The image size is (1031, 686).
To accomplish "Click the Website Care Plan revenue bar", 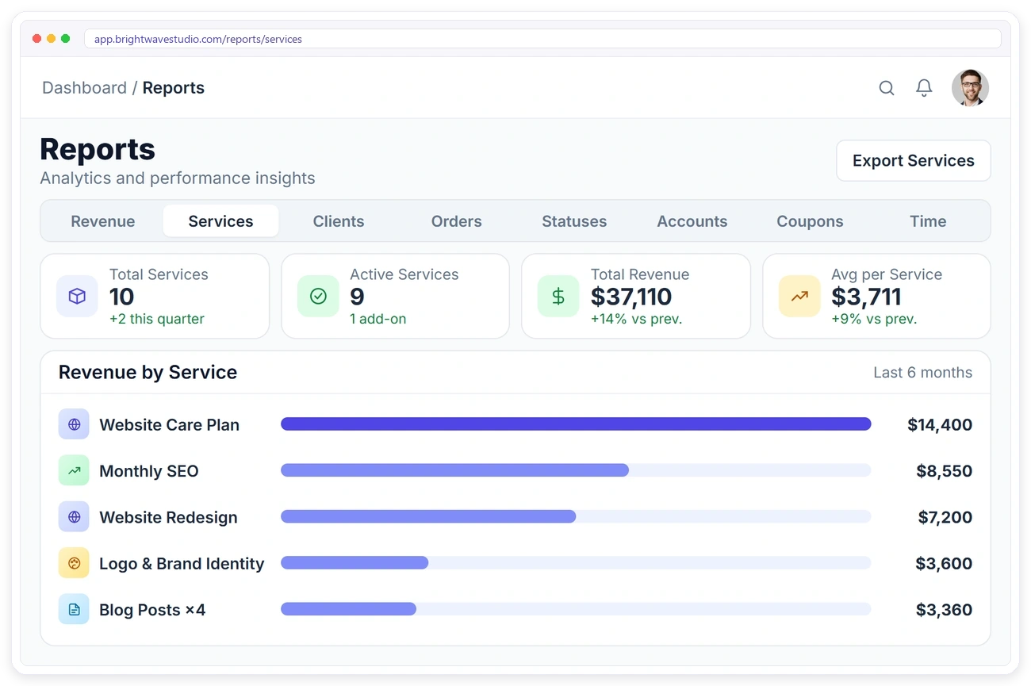I will pyautogui.click(x=576, y=424).
